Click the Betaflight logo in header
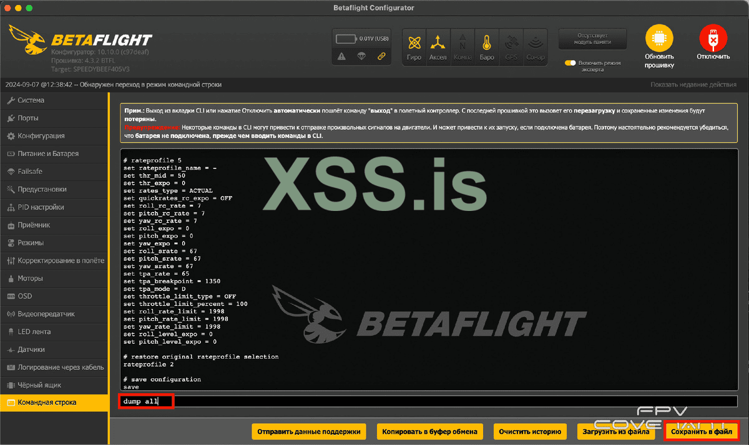The height and width of the screenshot is (445, 749). [x=81, y=40]
